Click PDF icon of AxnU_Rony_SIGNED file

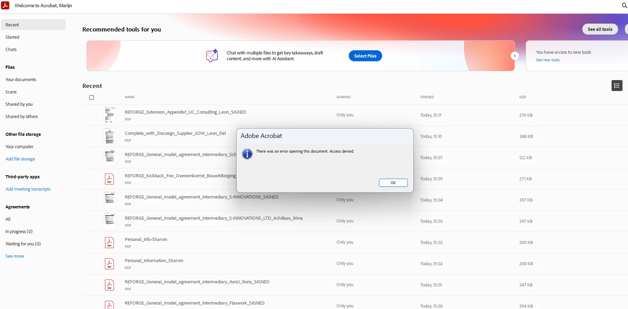[109, 285]
